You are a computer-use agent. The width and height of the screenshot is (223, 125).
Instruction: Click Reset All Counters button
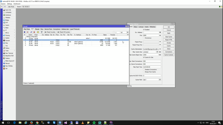tap(64, 32)
